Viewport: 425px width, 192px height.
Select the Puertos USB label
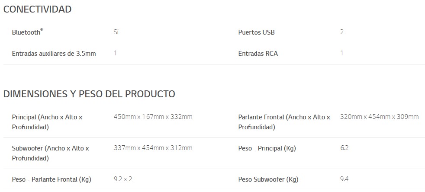[256, 32]
